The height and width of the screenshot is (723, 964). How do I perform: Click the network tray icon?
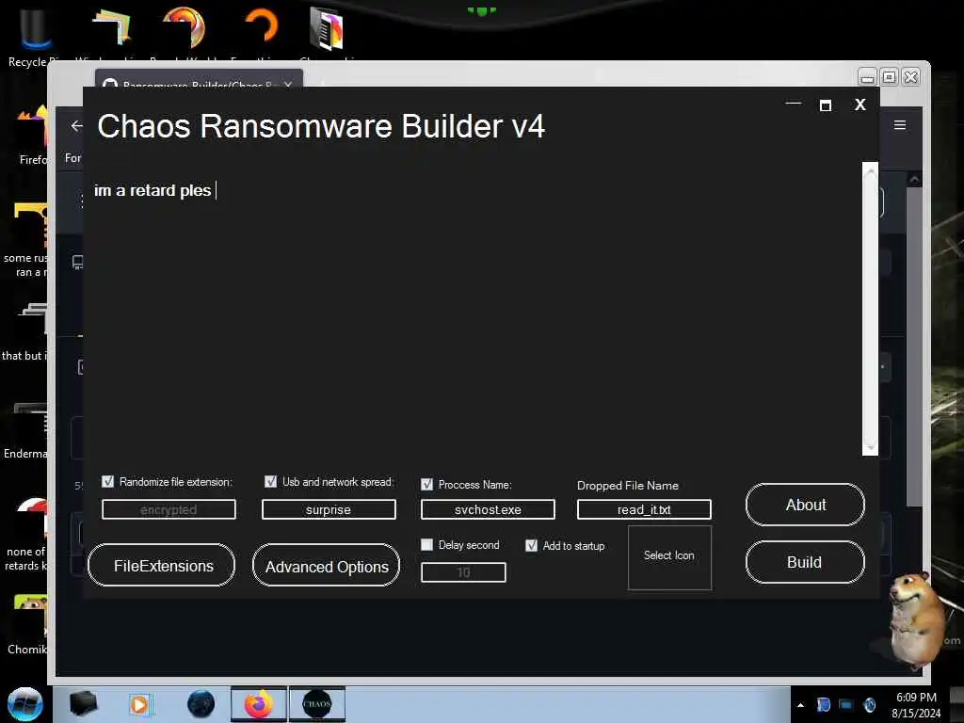click(x=846, y=704)
